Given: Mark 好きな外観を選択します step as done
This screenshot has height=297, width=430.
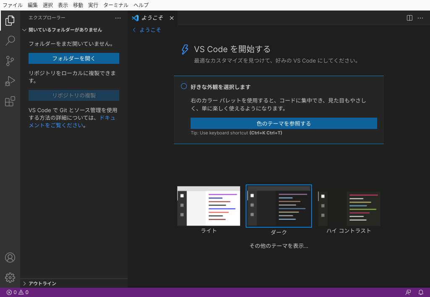Looking at the screenshot, I should (x=184, y=87).
